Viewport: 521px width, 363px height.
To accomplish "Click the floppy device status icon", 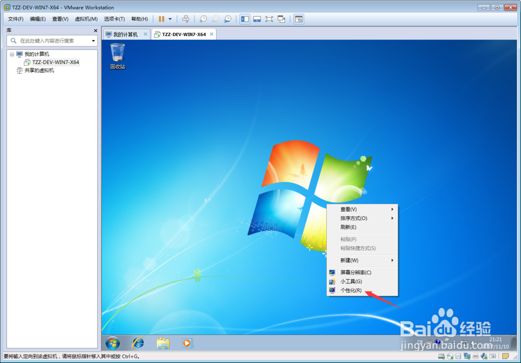I will click(x=458, y=356).
